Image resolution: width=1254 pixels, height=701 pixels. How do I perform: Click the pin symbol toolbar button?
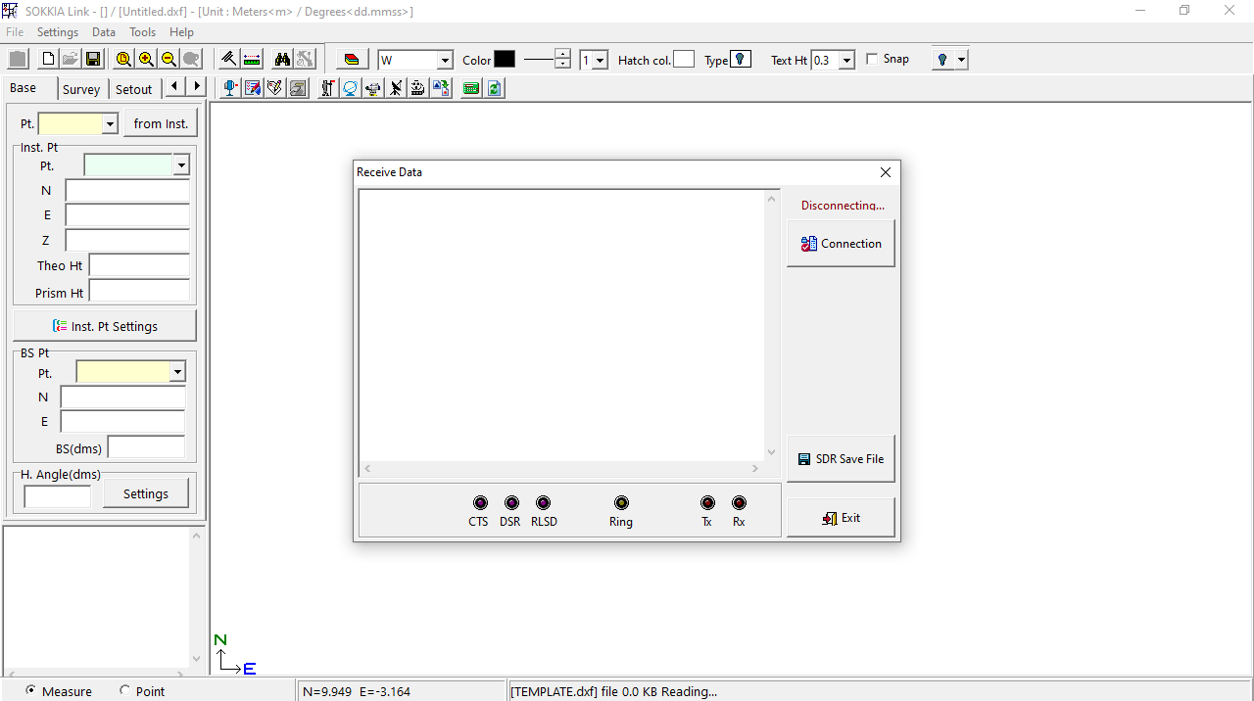[942, 60]
